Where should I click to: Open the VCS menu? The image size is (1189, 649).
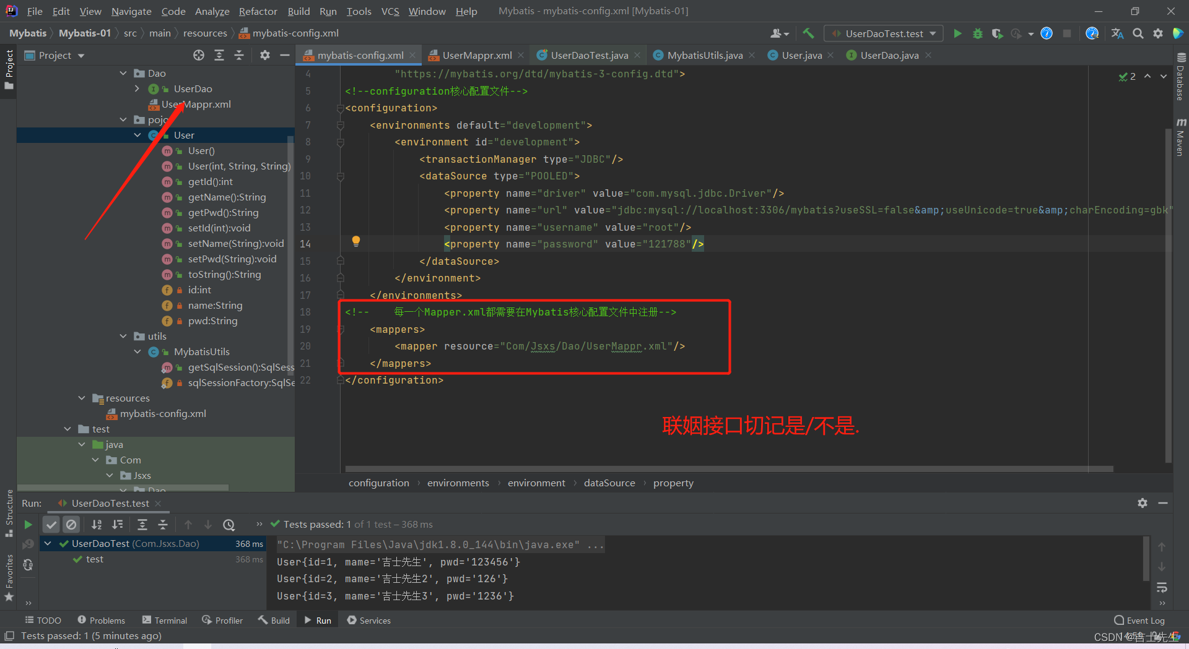tap(390, 11)
